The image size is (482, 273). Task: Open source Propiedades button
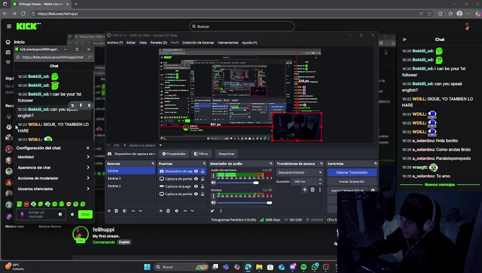[x=174, y=154]
